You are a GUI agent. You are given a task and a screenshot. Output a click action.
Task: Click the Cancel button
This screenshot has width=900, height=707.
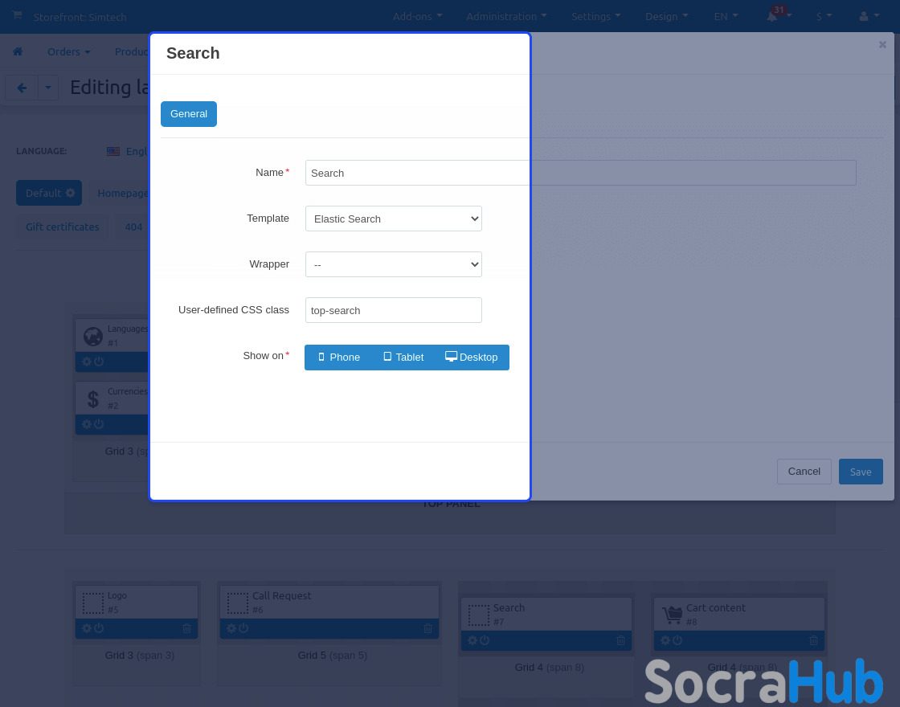(804, 472)
